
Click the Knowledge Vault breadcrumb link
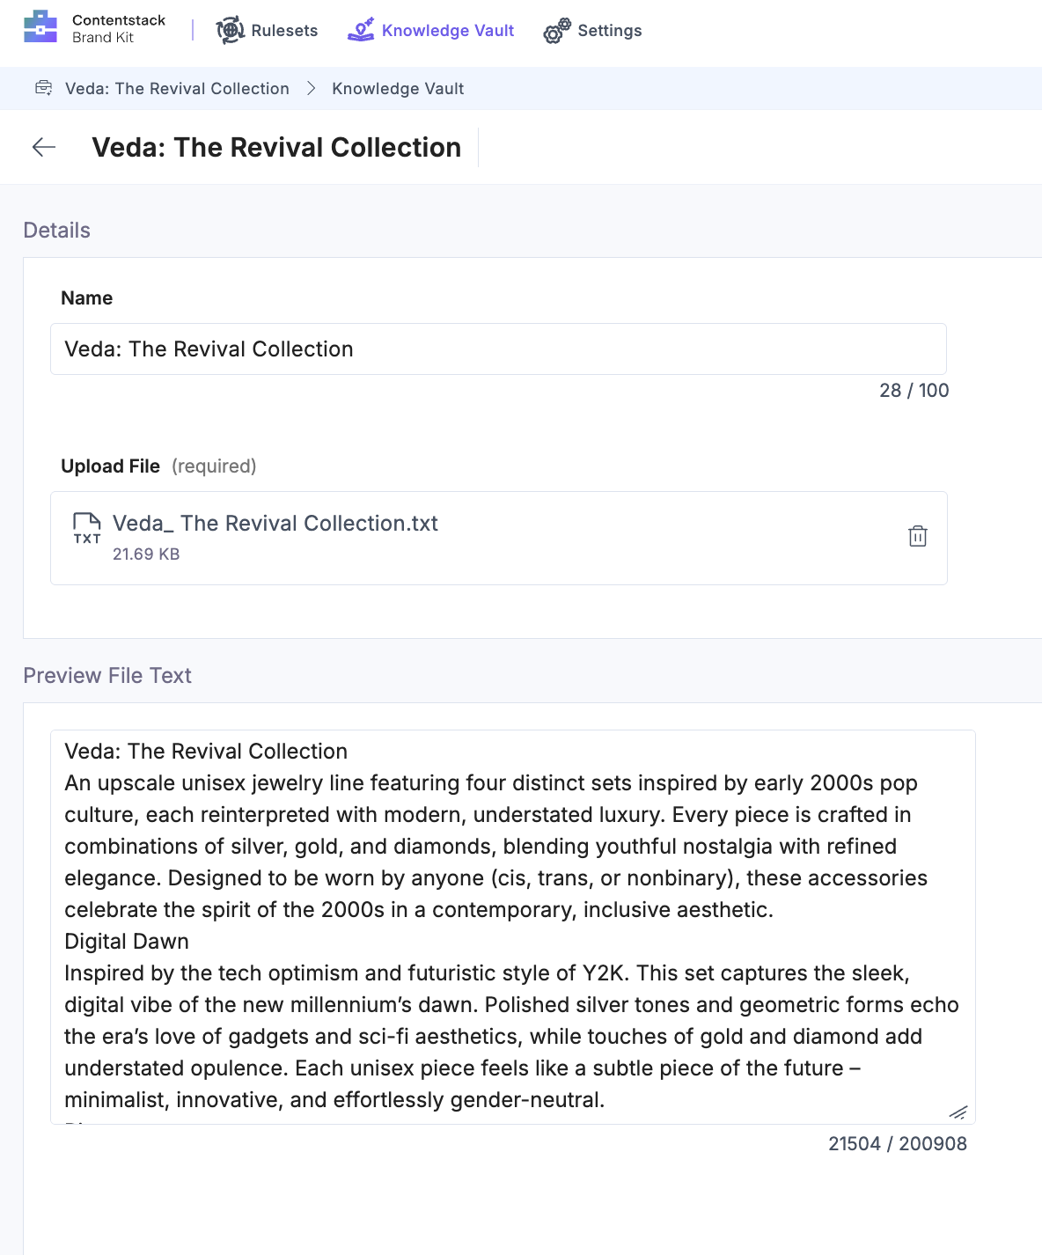point(399,88)
